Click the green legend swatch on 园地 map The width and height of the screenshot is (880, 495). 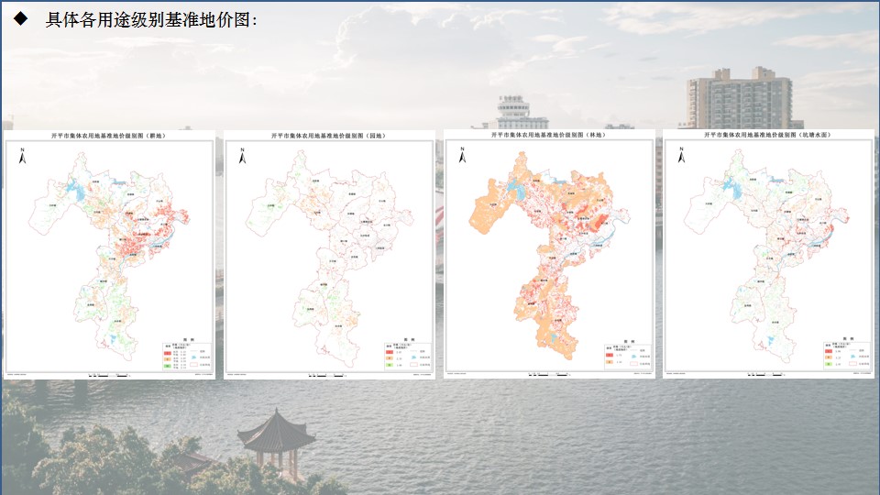(x=388, y=364)
